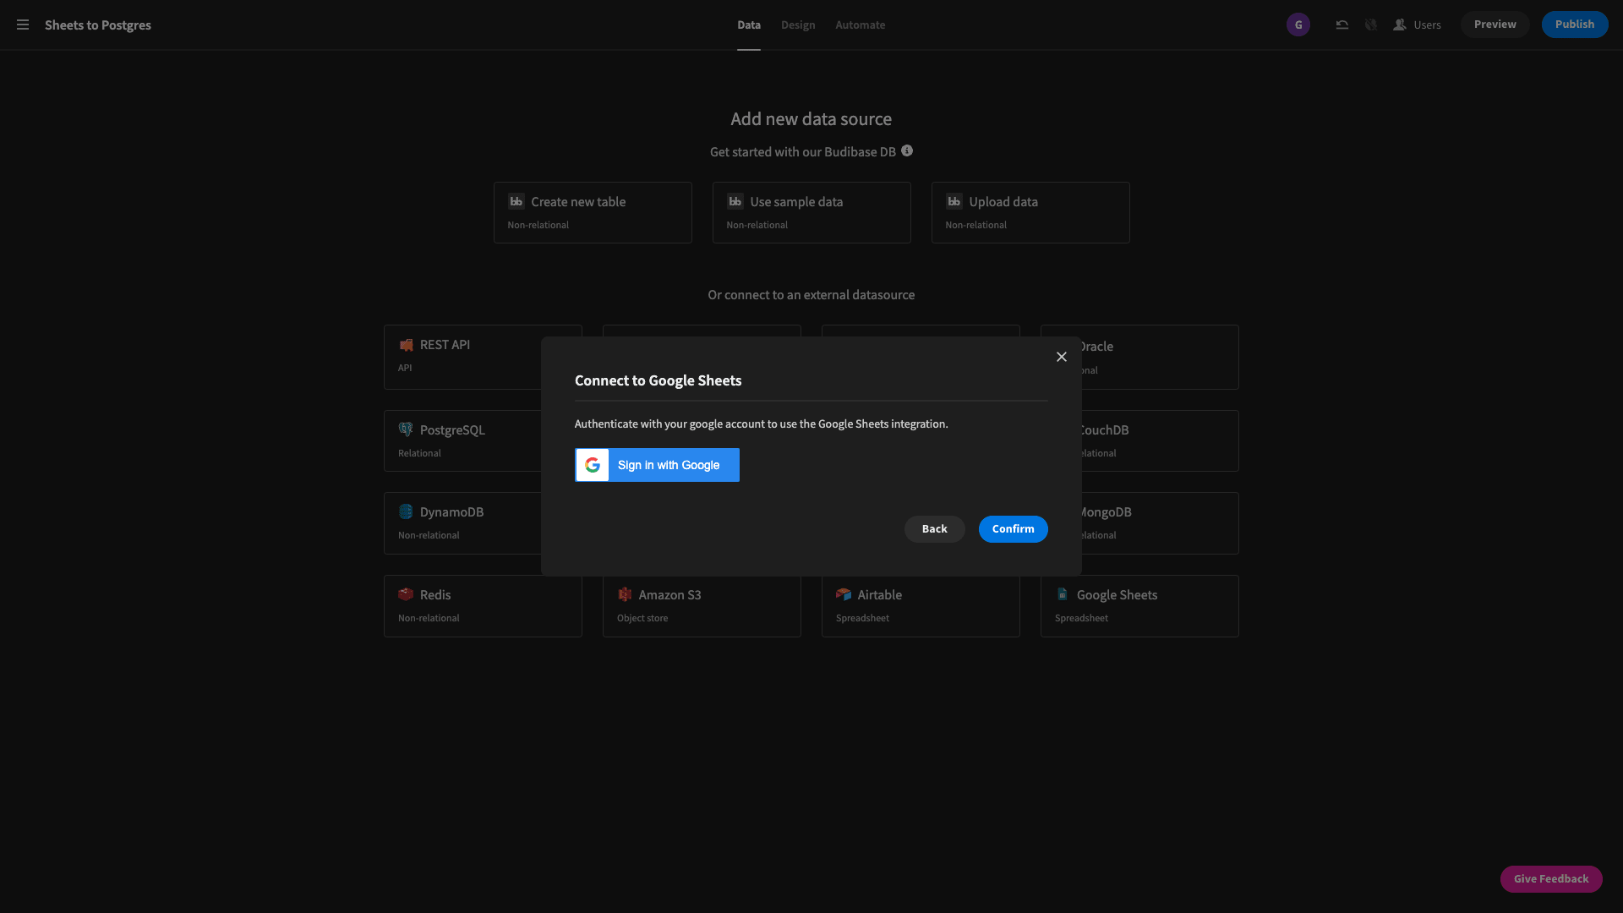The height and width of the screenshot is (913, 1623).
Task: Click the Preview button
Action: [1495, 25]
